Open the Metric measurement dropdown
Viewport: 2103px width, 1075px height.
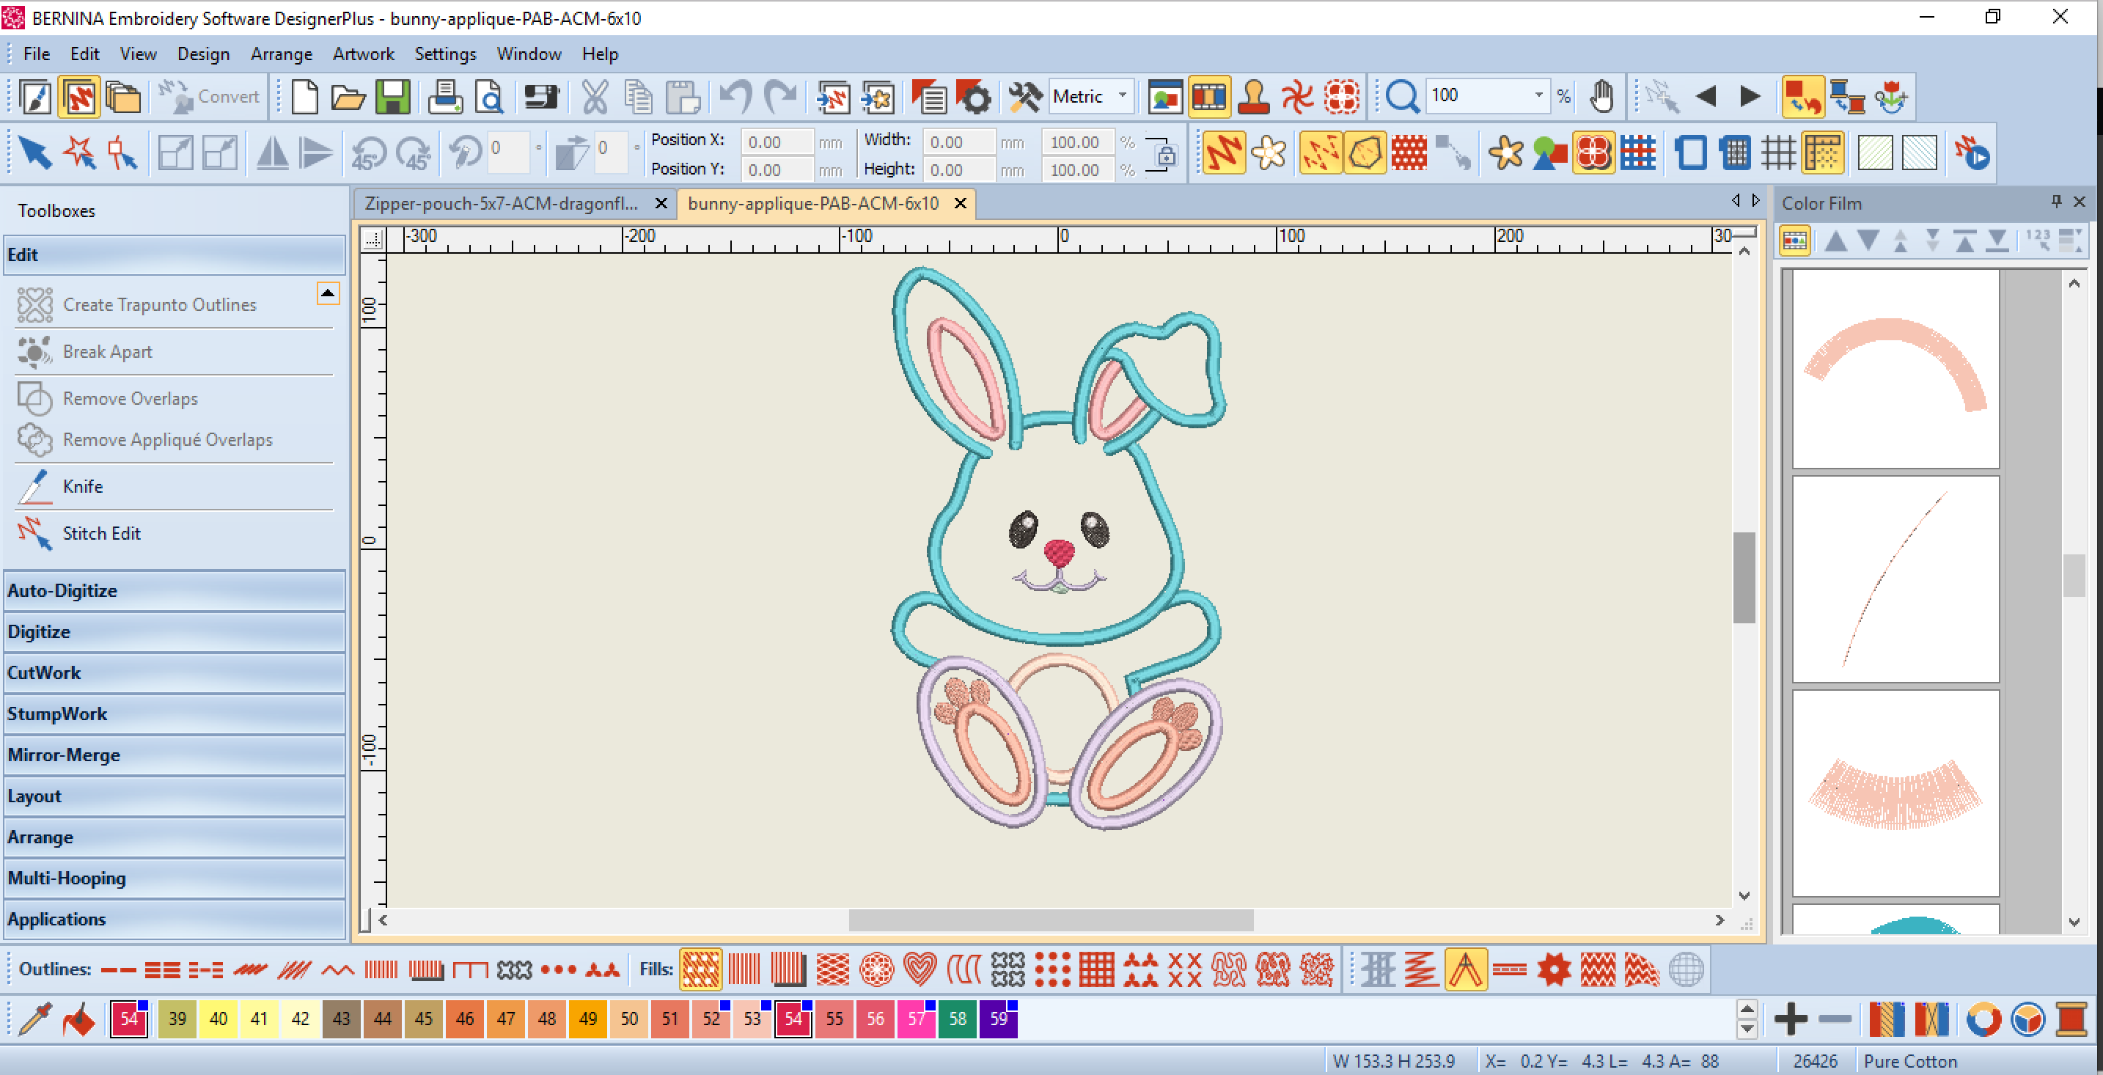(1123, 96)
